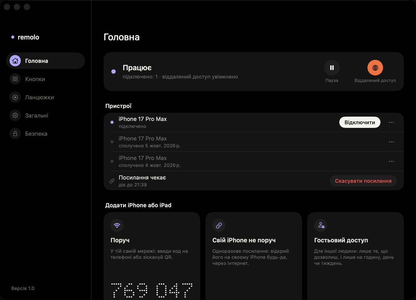Click the pairing code 769 047
416x300 pixels.
pyautogui.click(x=152, y=290)
